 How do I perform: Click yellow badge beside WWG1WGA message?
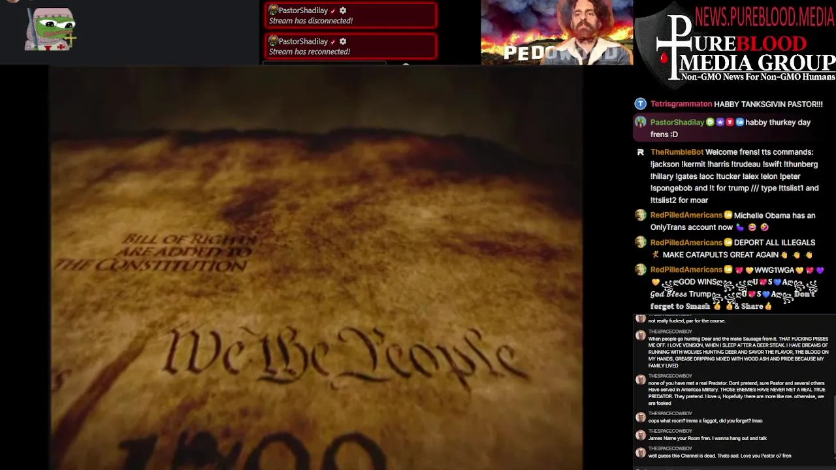[x=728, y=270]
